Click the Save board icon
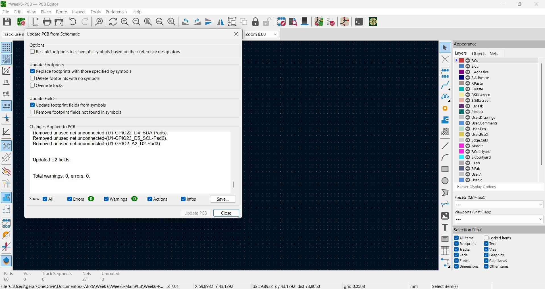Image resolution: width=545 pixels, height=289 pixels. pos(7,22)
